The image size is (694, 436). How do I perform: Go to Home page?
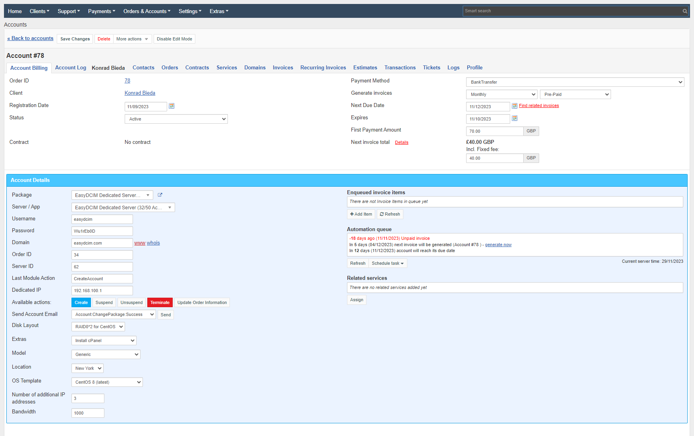(x=15, y=11)
